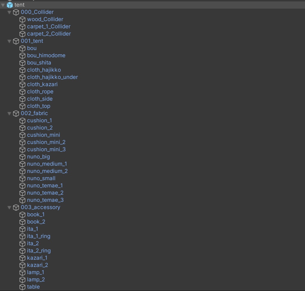Image resolution: width=305 pixels, height=291 pixels.
Task: Select the cloth_side object
Action: pyautogui.click(x=40, y=99)
